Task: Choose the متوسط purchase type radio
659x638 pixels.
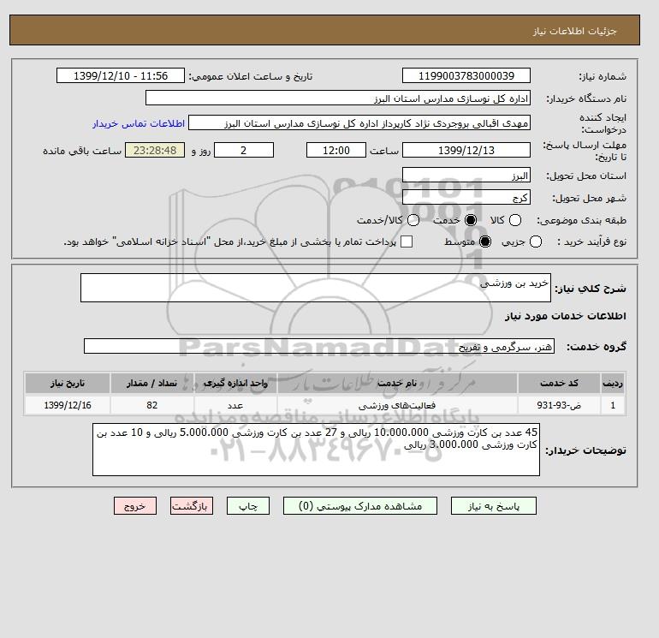Action: point(485,241)
